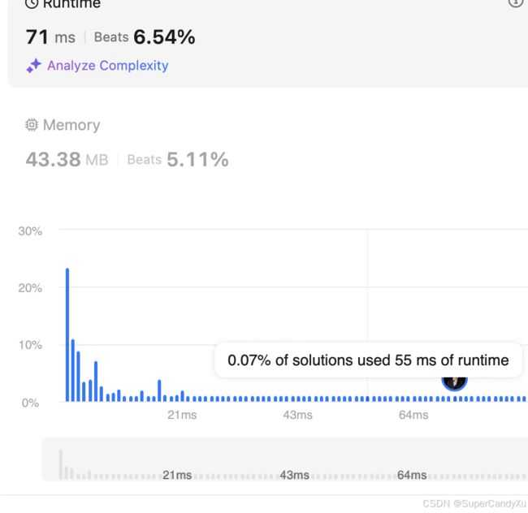Click the 71 ms runtime value

50,37
